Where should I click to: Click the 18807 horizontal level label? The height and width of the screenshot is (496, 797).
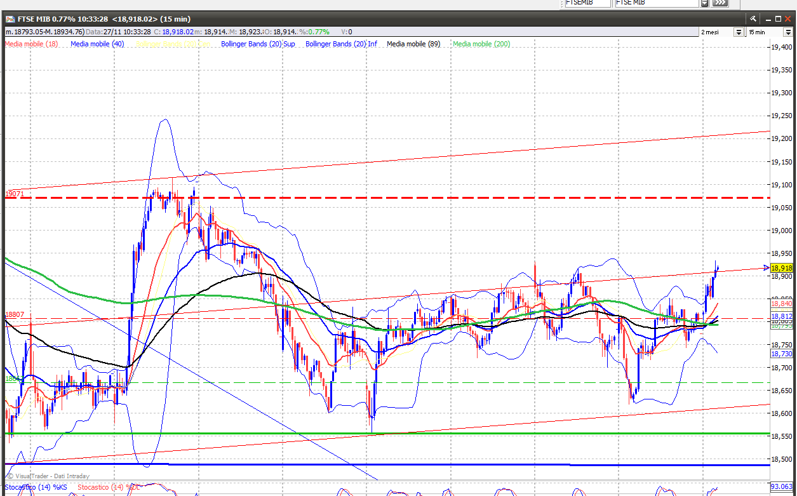[x=15, y=314]
